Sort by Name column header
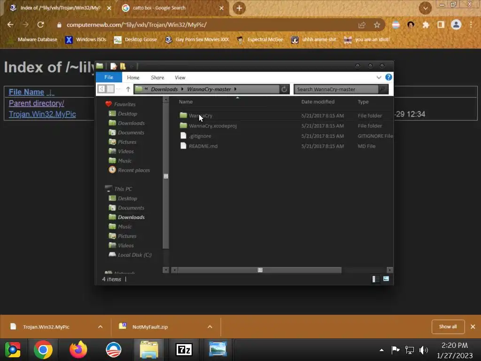This screenshot has height=361, width=481. [x=186, y=102]
